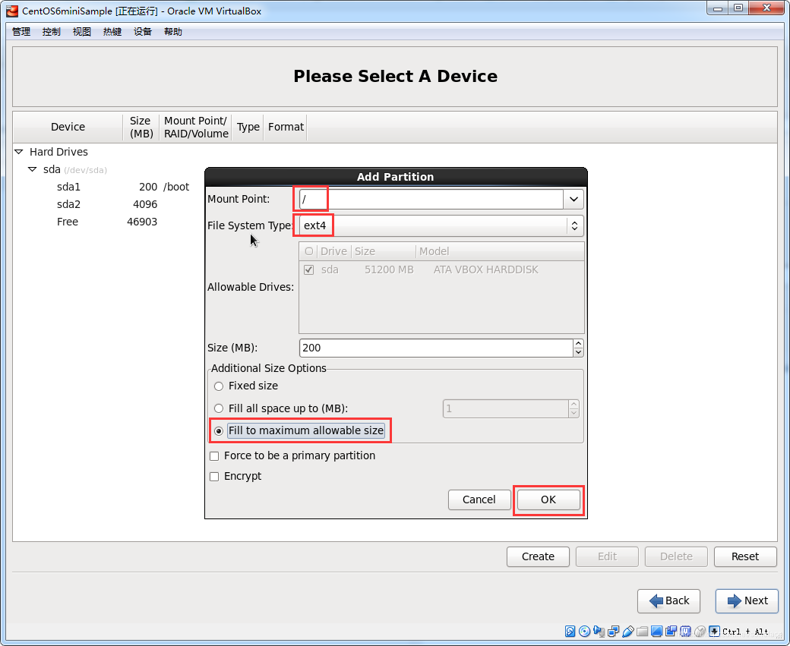Toggle the sda allowable drive checkbox
Screen dimensions: 790x646
(309, 270)
